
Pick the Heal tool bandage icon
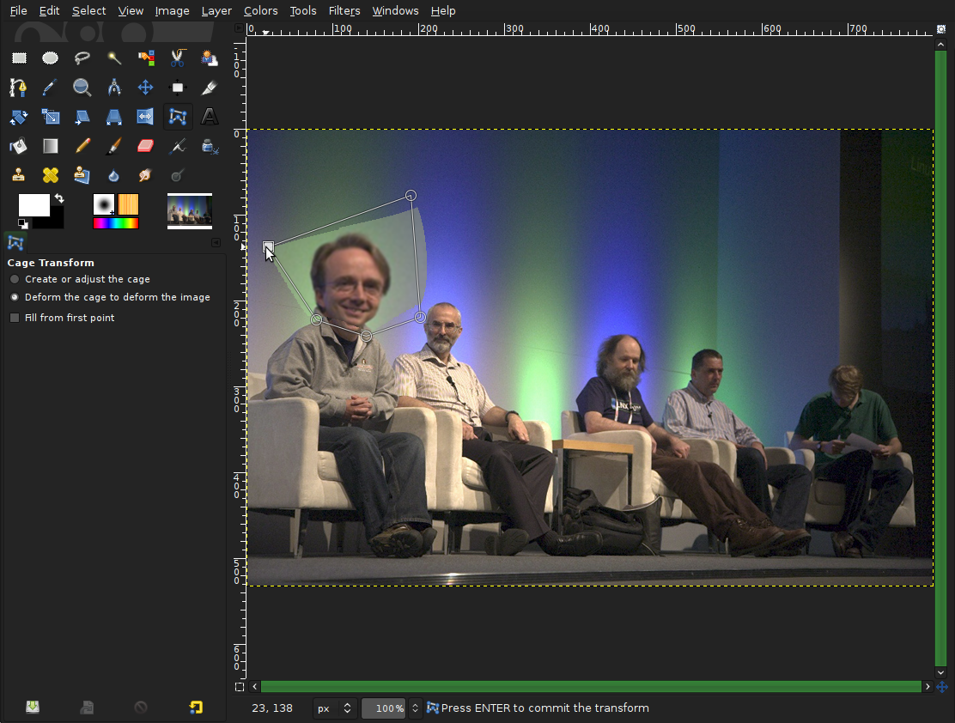click(x=51, y=175)
